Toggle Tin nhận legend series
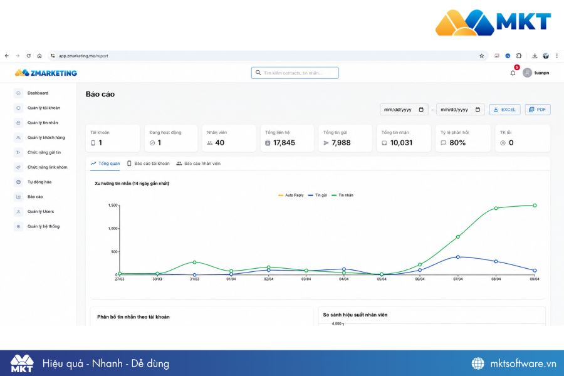 pos(342,195)
